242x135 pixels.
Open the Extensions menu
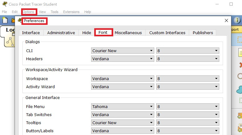click(x=71, y=12)
